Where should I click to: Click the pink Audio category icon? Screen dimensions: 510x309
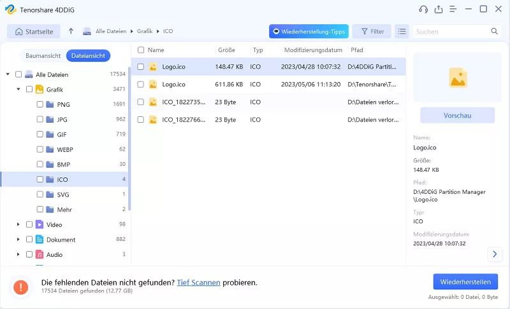coord(40,254)
